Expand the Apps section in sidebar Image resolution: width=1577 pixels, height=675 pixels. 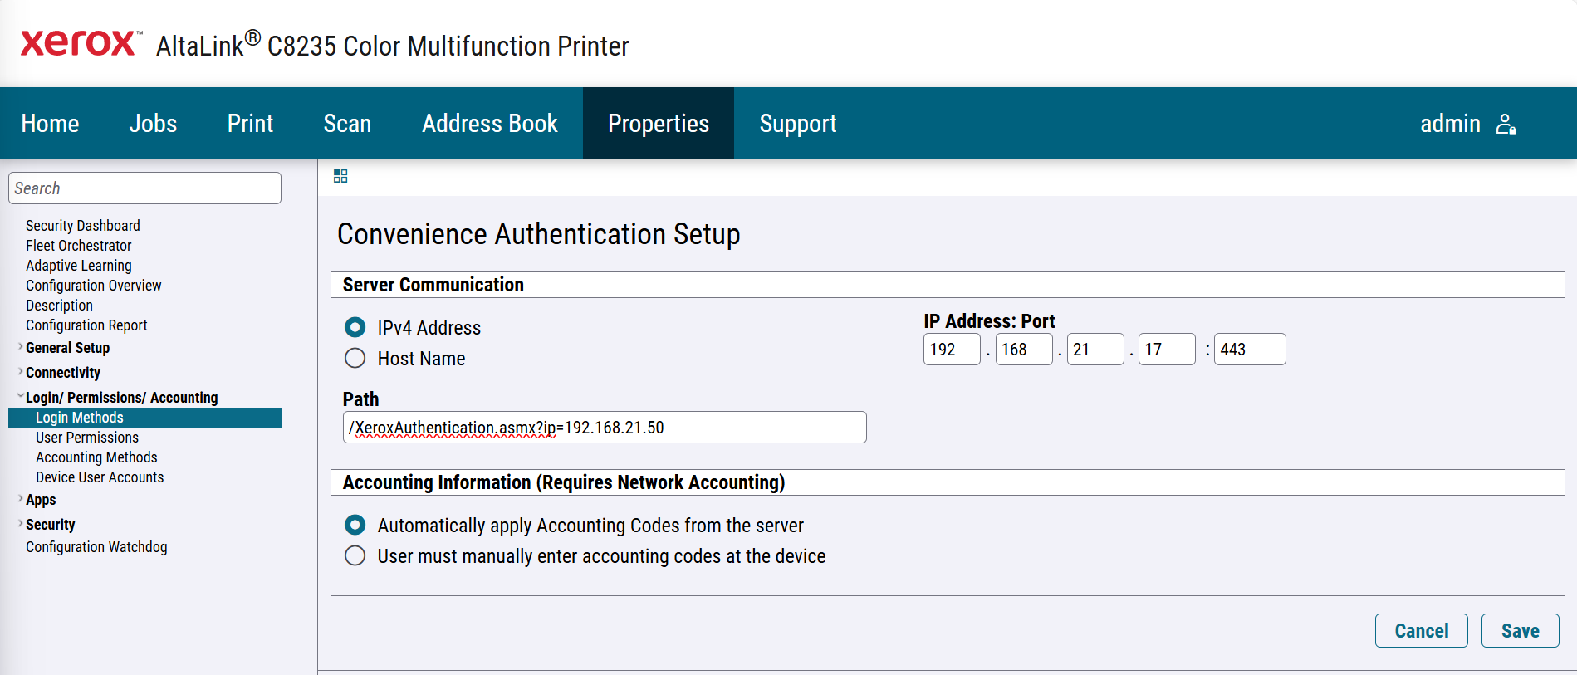click(x=21, y=499)
